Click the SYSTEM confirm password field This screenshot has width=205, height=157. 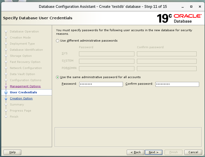(167, 61)
